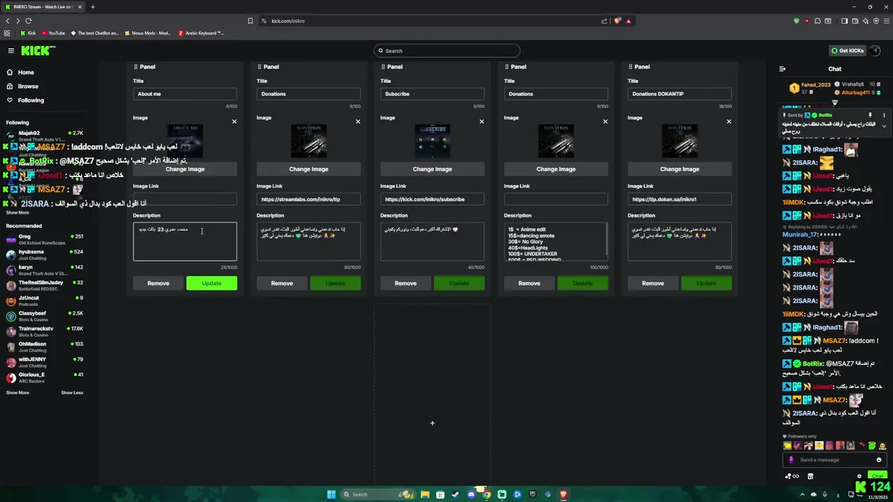This screenshot has width=893, height=502.
Task: Open browser apps grid in bookmarks bar
Action: pyautogui.click(x=7, y=33)
